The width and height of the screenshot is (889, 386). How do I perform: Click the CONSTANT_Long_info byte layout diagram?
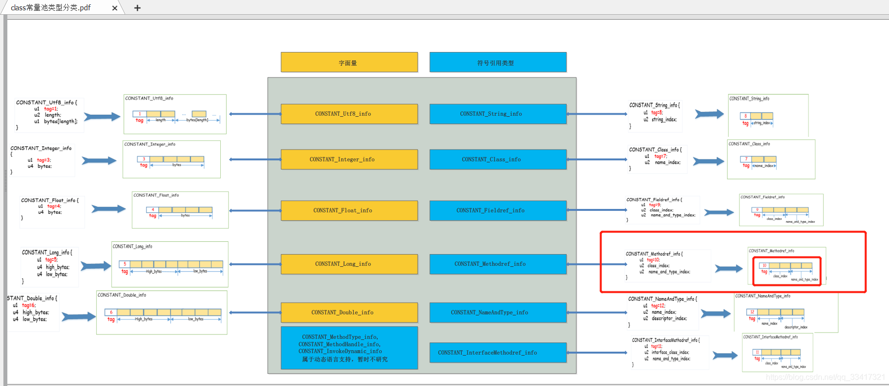170,264
